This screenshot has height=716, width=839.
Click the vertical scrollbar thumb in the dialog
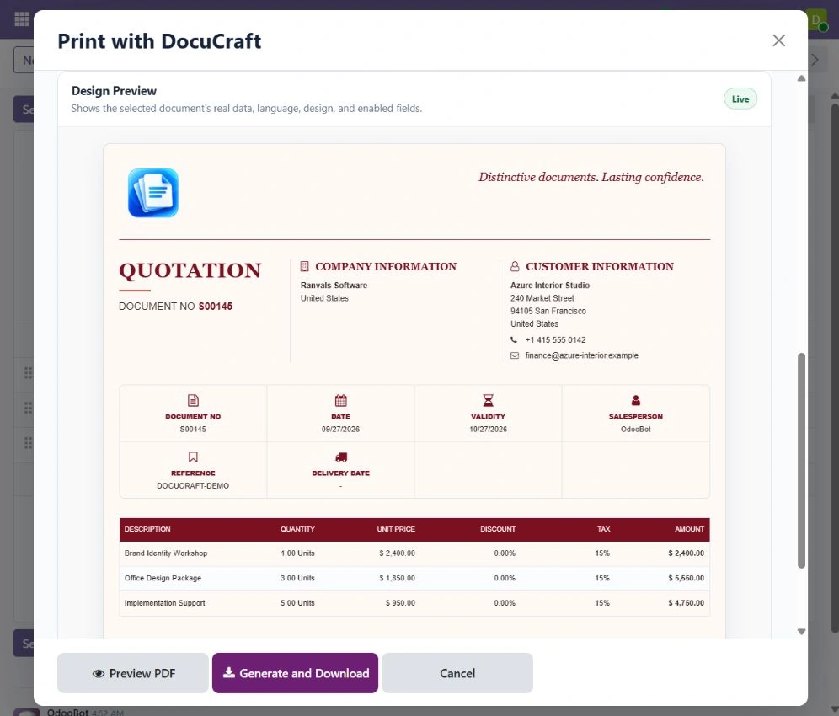pos(802,460)
